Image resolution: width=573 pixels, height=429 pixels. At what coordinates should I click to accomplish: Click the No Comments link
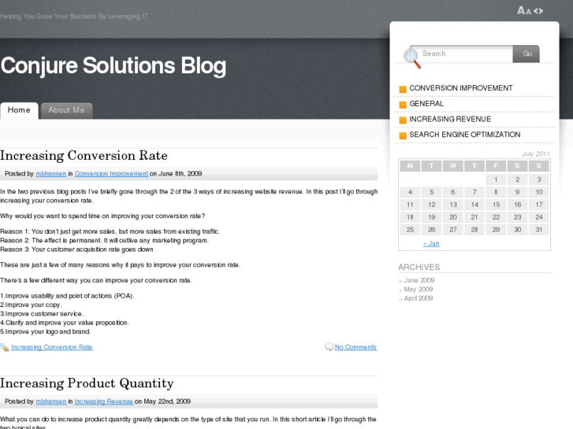355,347
